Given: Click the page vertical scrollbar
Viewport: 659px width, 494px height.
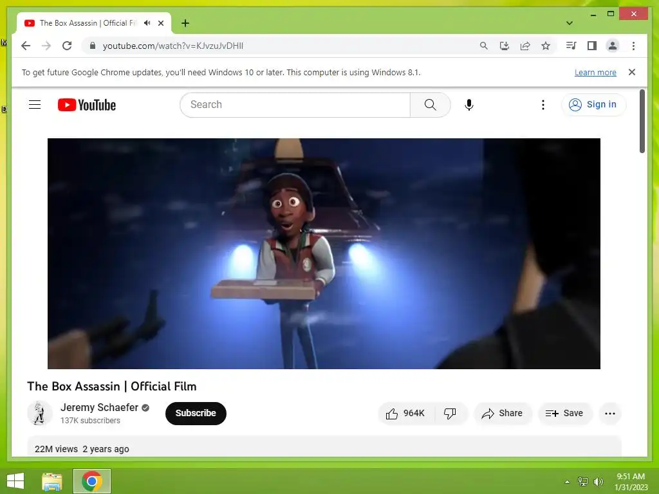Looking at the screenshot, I should point(642,121).
